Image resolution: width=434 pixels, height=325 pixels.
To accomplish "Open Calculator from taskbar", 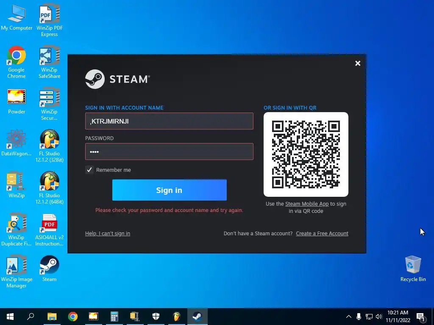I will 114,317.
